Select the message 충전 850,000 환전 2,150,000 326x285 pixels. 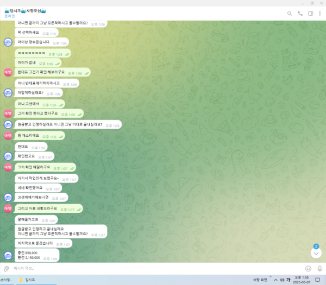pos(36,255)
